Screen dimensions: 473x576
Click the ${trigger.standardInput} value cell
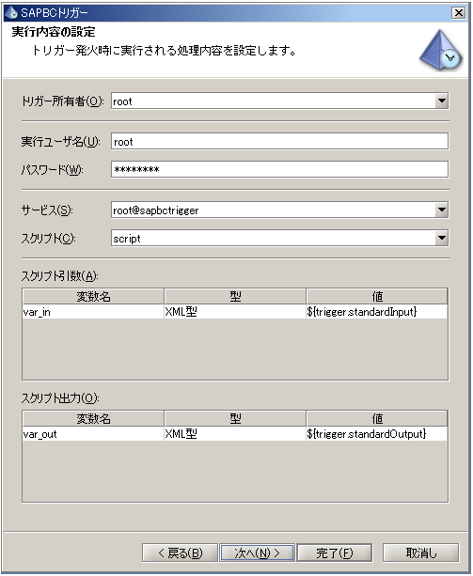click(x=377, y=312)
